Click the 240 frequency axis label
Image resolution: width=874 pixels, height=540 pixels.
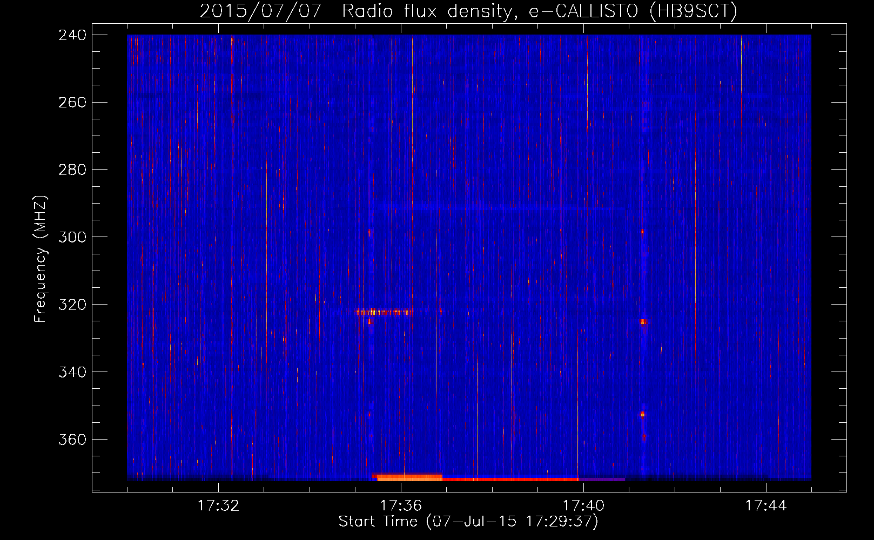72,35
